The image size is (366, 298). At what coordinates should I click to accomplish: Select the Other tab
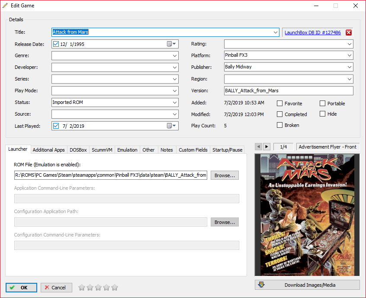click(148, 150)
